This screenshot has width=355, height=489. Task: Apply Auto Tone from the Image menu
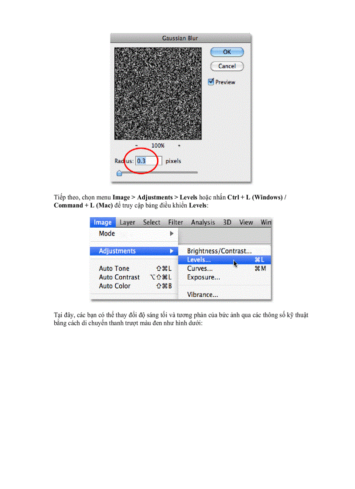click(x=113, y=269)
